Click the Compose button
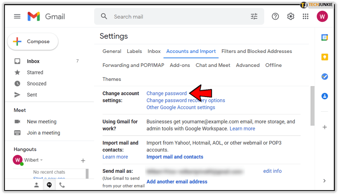Screen dimensions: 339x195 pos(33,42)
